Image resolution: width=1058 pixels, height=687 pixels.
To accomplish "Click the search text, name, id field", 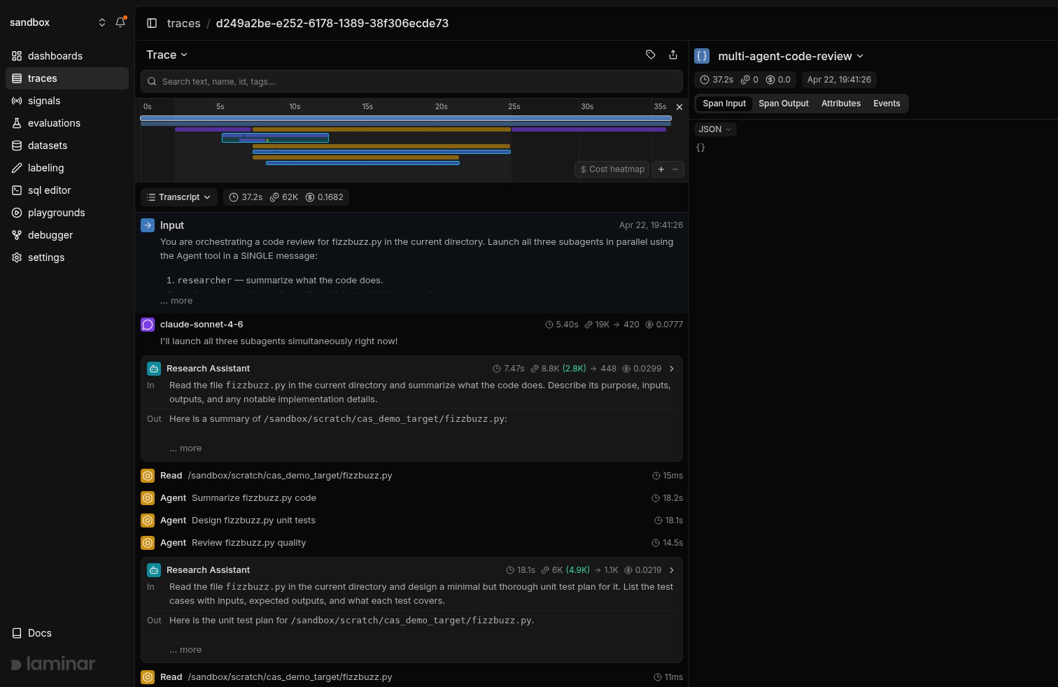I will pyautogui.click(x=411, y=81).
